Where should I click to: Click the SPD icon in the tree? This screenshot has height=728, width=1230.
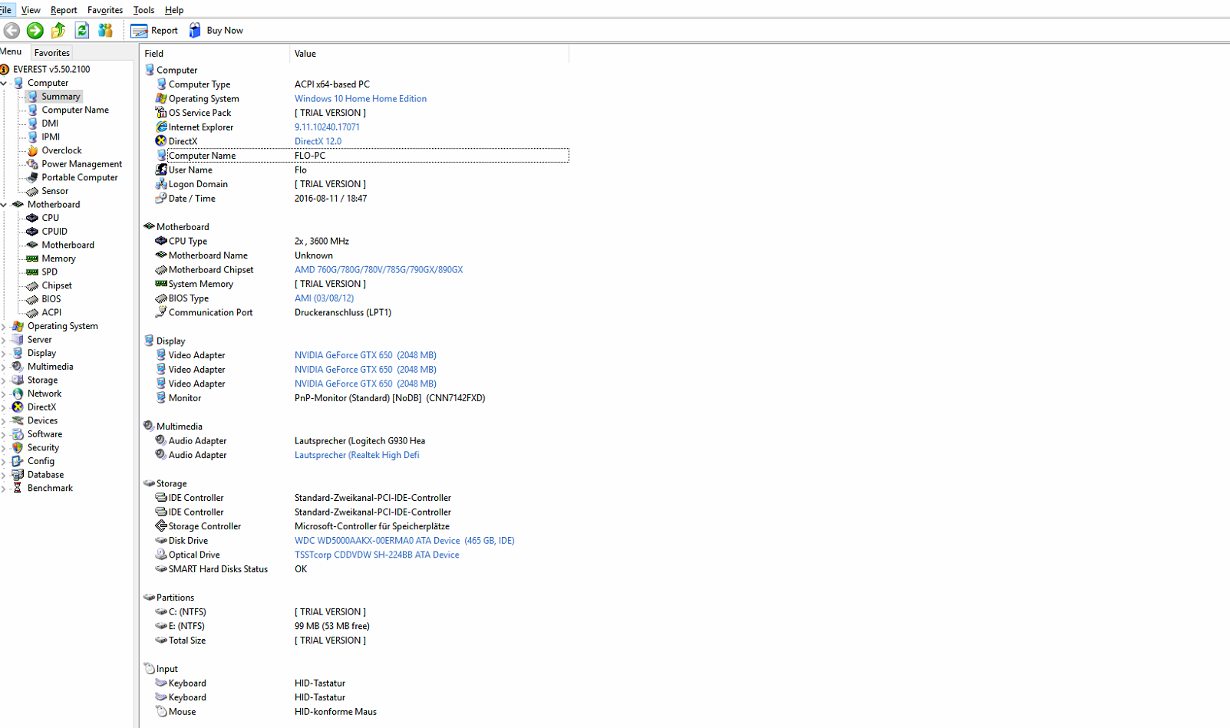tap(32, 272)
